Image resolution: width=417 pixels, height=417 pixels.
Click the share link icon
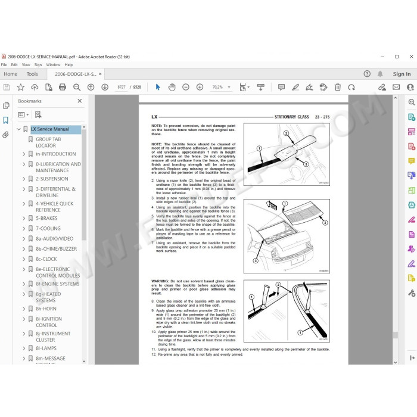pyautogui.click(x=382, y=87)
